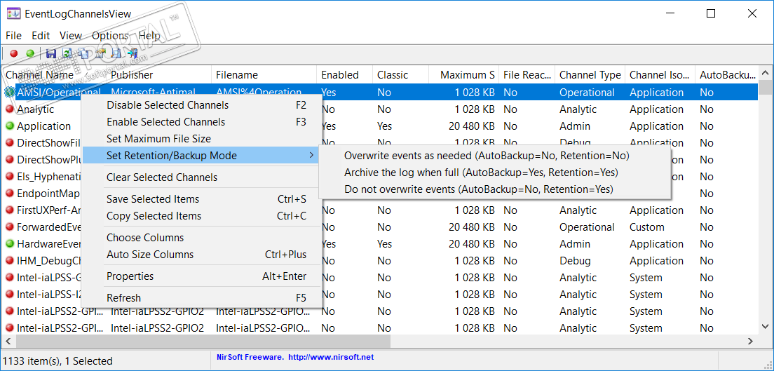Select Do not overwrite events option
This screenshot has width=774, height=371.
[x=478, y=189]
